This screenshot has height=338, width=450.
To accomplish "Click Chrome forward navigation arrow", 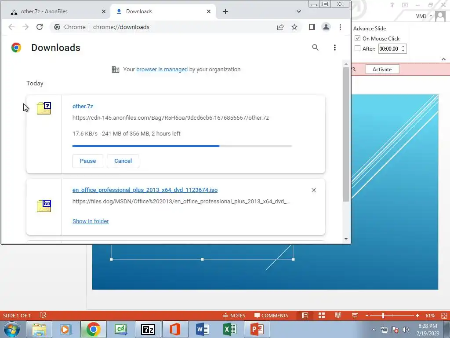I will coord(25,27).
